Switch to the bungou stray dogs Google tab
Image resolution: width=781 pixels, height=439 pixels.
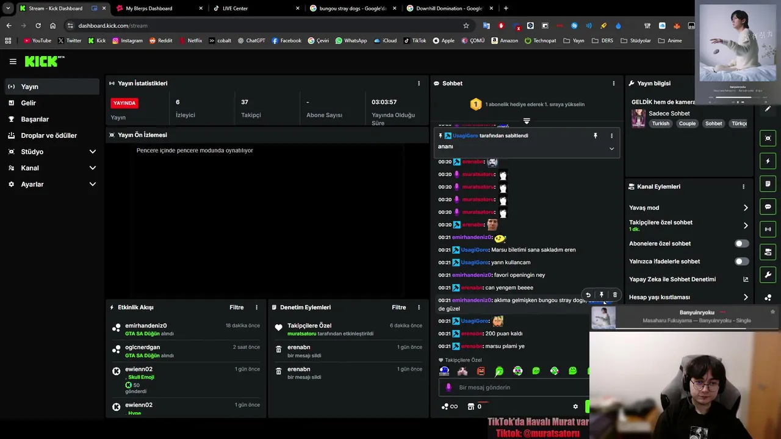point(353,9)
